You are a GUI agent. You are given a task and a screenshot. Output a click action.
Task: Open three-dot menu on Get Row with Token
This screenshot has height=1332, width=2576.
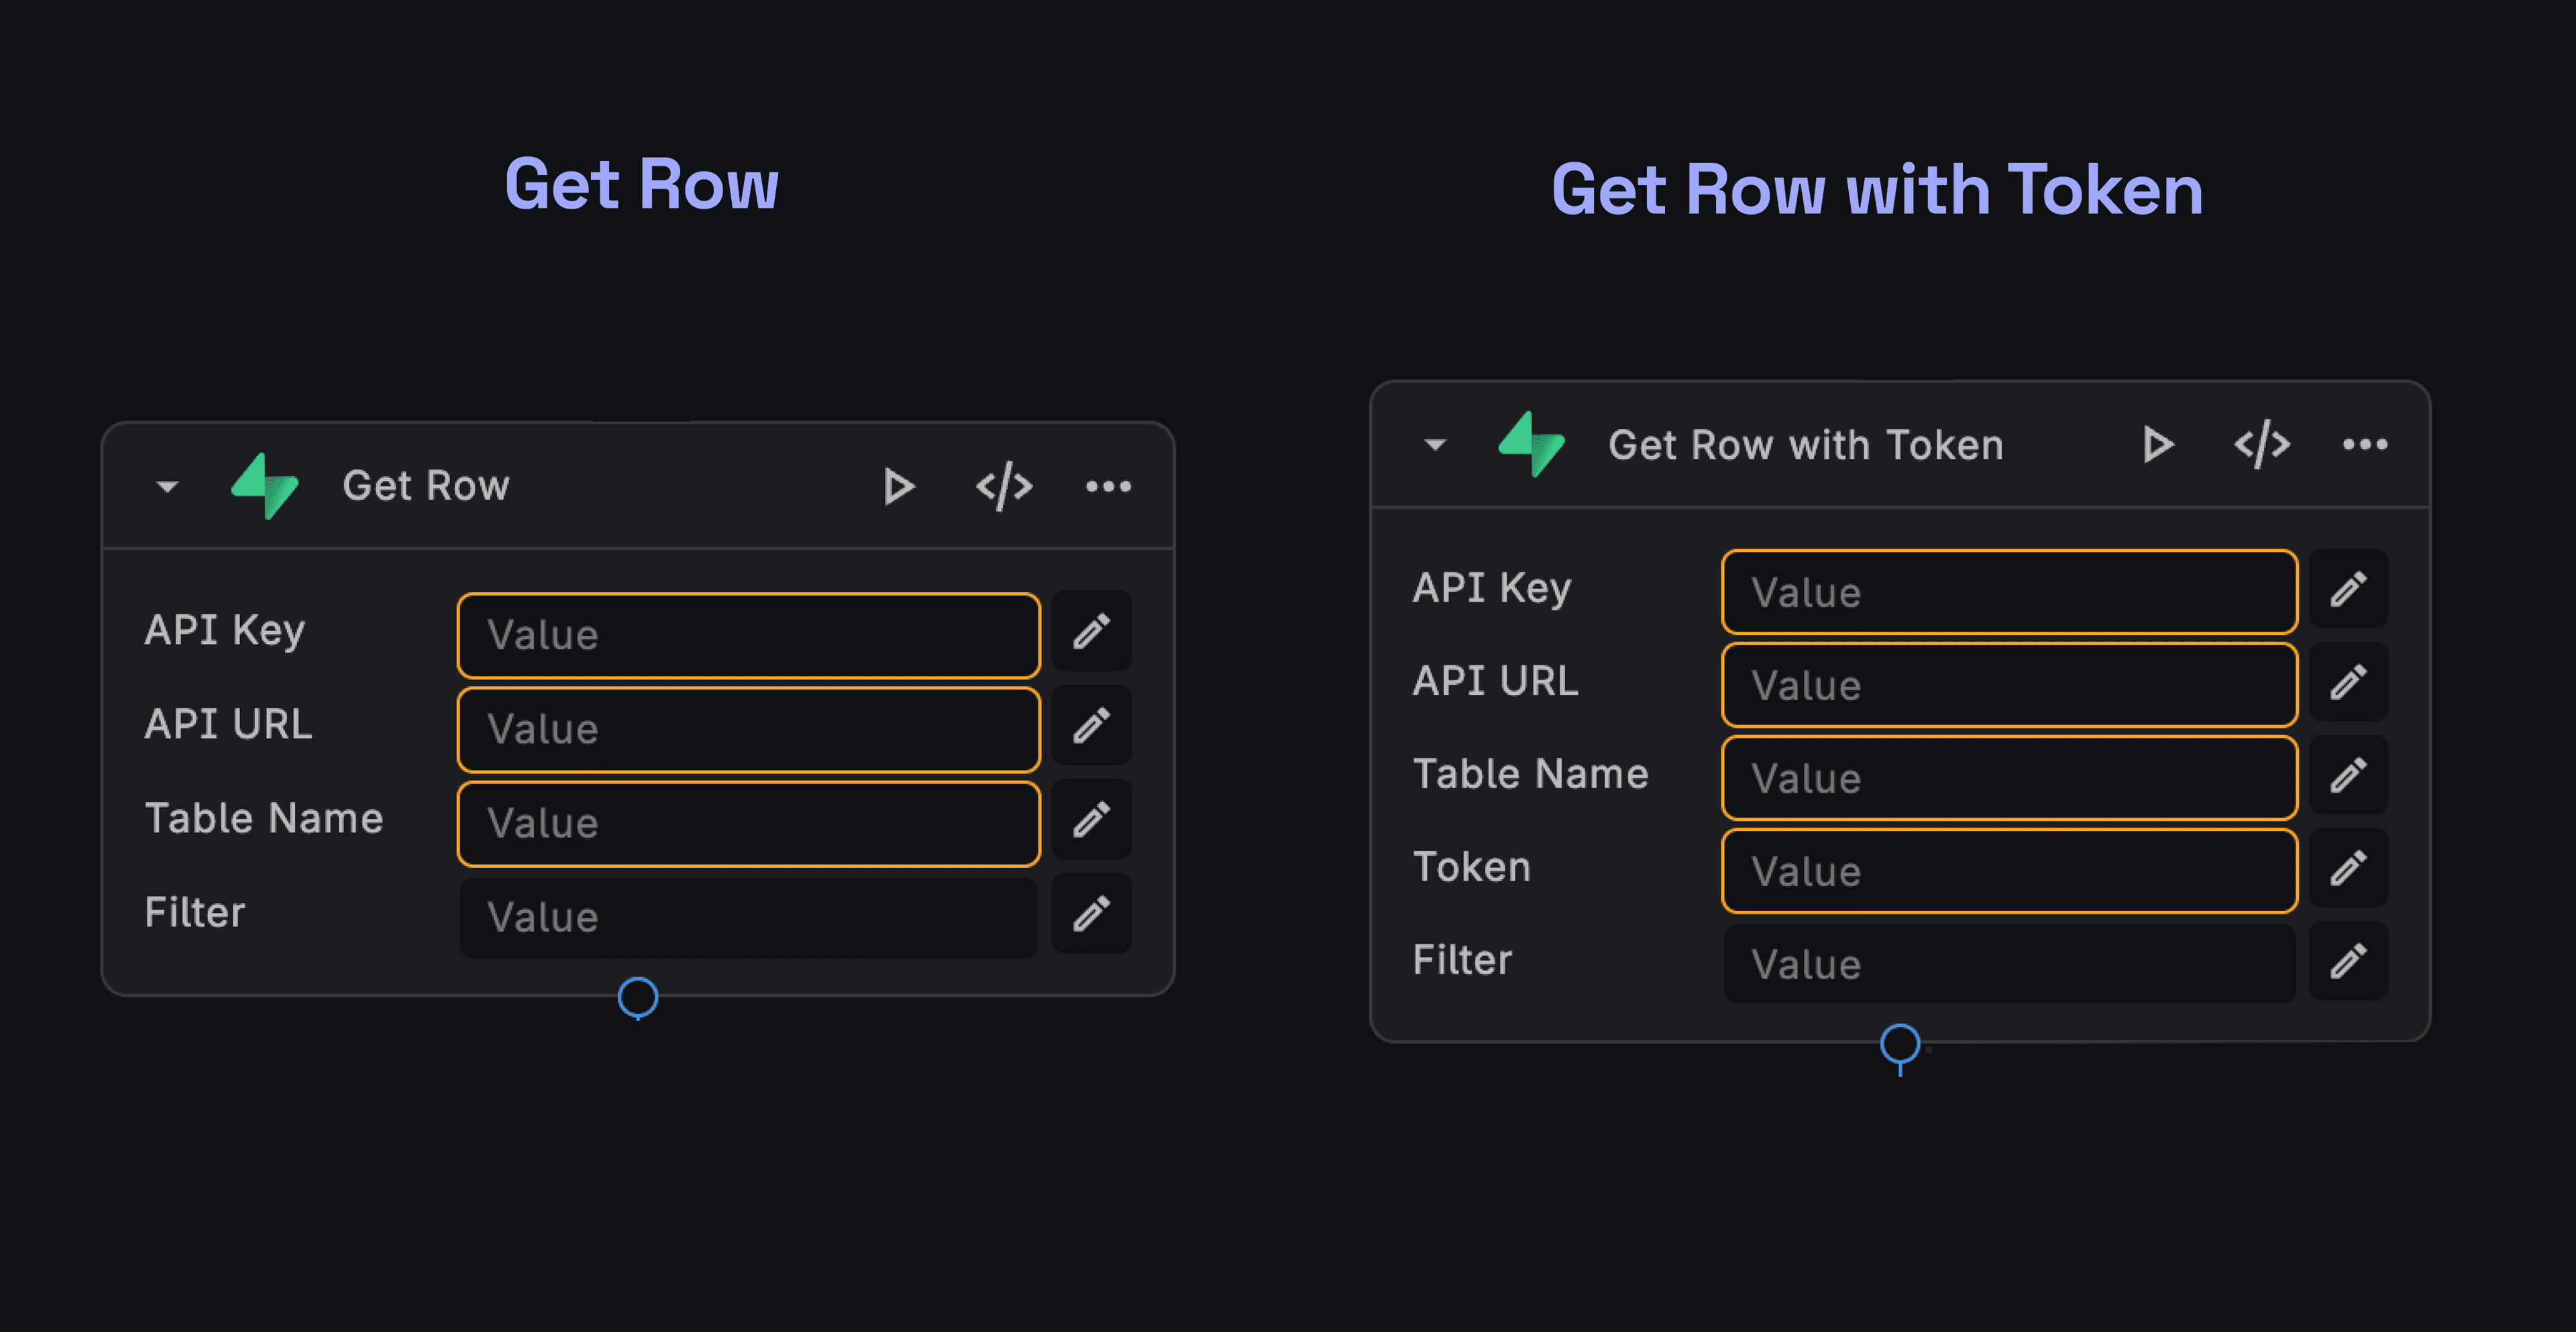point(2364,445)
